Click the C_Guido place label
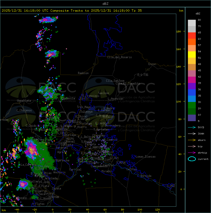Screen dimensions: 211x213 pyautogui.click(x=31, y=126)
